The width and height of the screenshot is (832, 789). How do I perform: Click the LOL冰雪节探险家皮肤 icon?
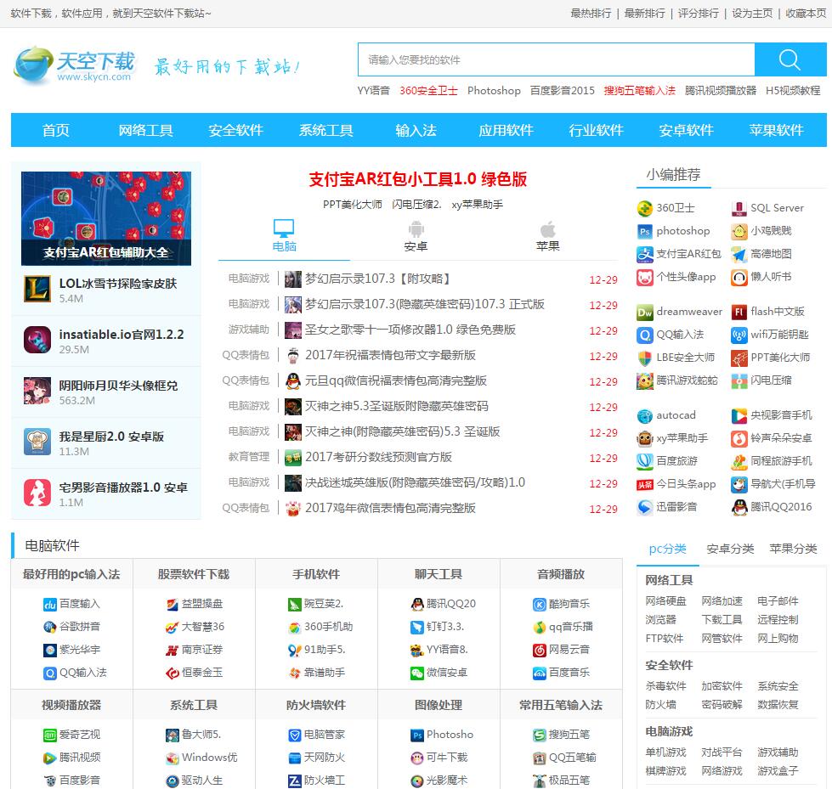37,289
